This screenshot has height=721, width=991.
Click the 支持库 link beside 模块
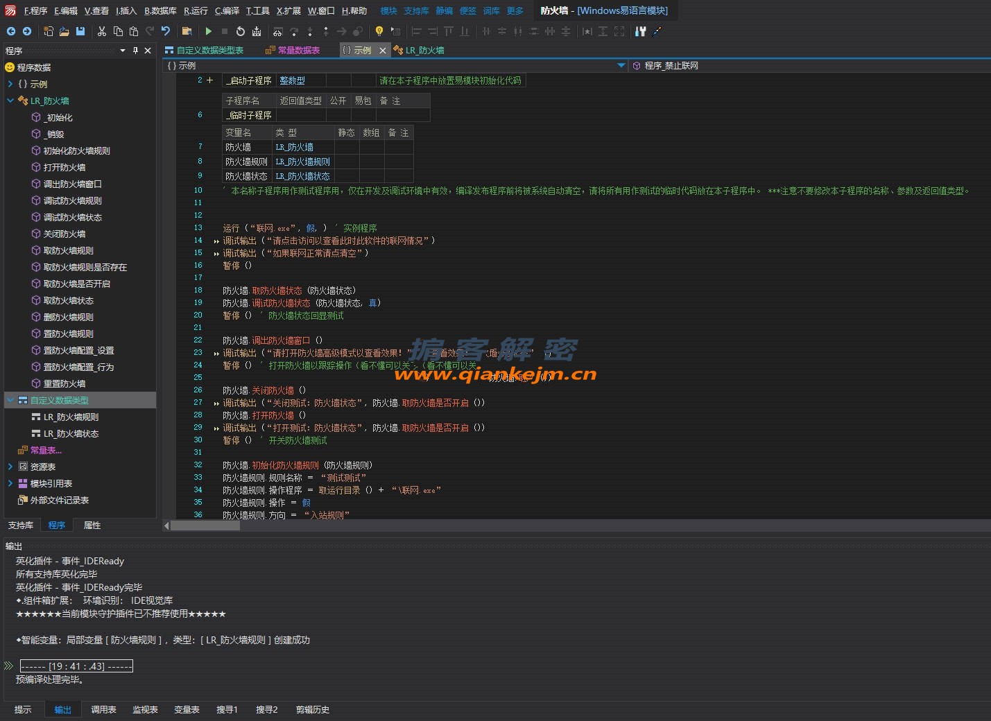(x=416, y=10)
